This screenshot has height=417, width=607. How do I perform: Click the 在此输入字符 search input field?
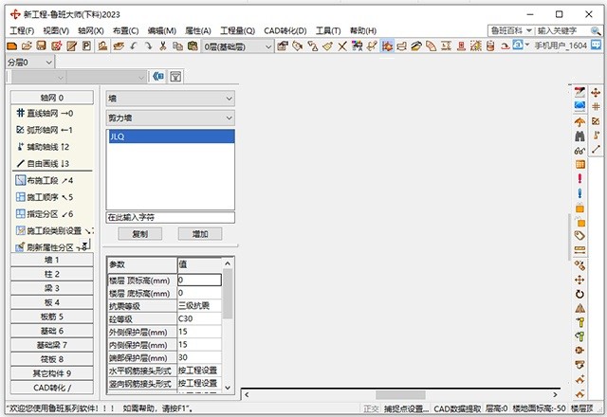coord(170,217)
